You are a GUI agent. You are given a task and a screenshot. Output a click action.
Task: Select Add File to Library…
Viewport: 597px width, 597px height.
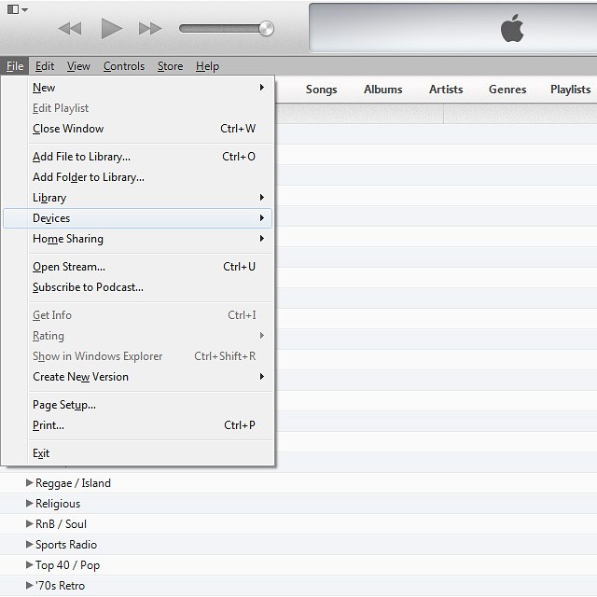pyautogui.click(x=81, y=157)
